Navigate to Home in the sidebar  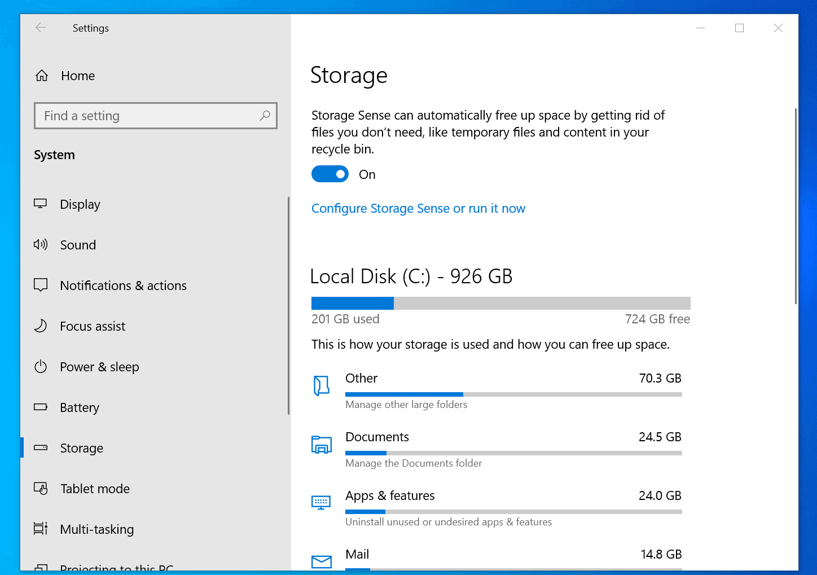coord(77,75)
